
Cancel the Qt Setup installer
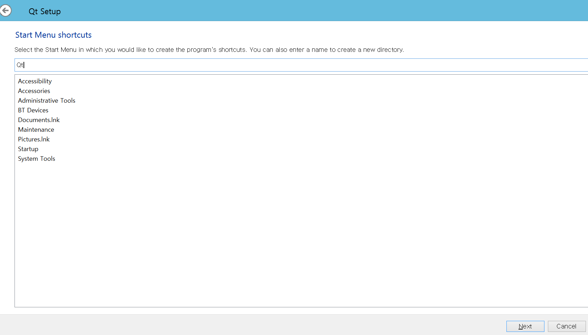(x=567, y=326)
